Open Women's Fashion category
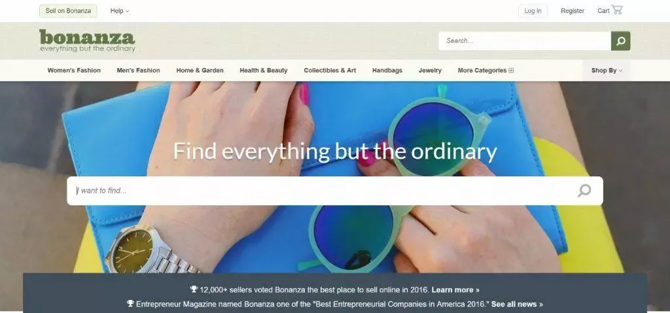This screenshot has width=670, height=313. point(74,71)
